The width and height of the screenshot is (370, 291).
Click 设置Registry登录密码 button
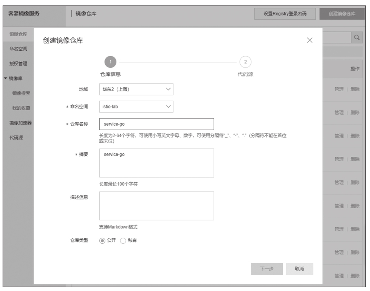[x=285, y=14]
